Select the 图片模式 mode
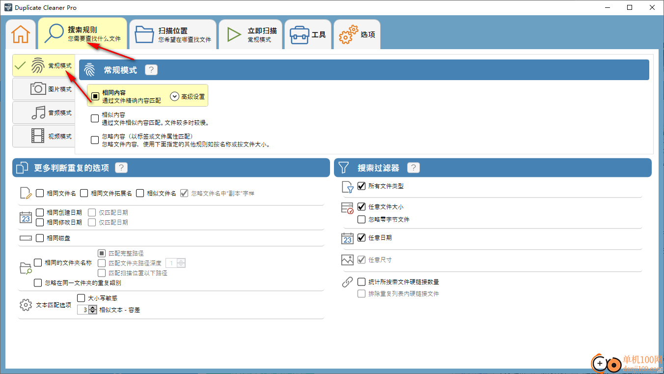The width and height of the screenshot is (664, 374). pos(44,89)
